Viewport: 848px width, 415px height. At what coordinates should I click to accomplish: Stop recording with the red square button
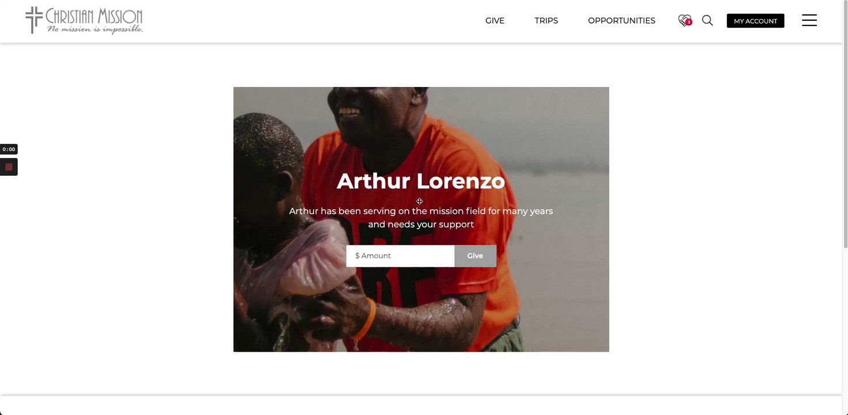click(x=9, y=167)
